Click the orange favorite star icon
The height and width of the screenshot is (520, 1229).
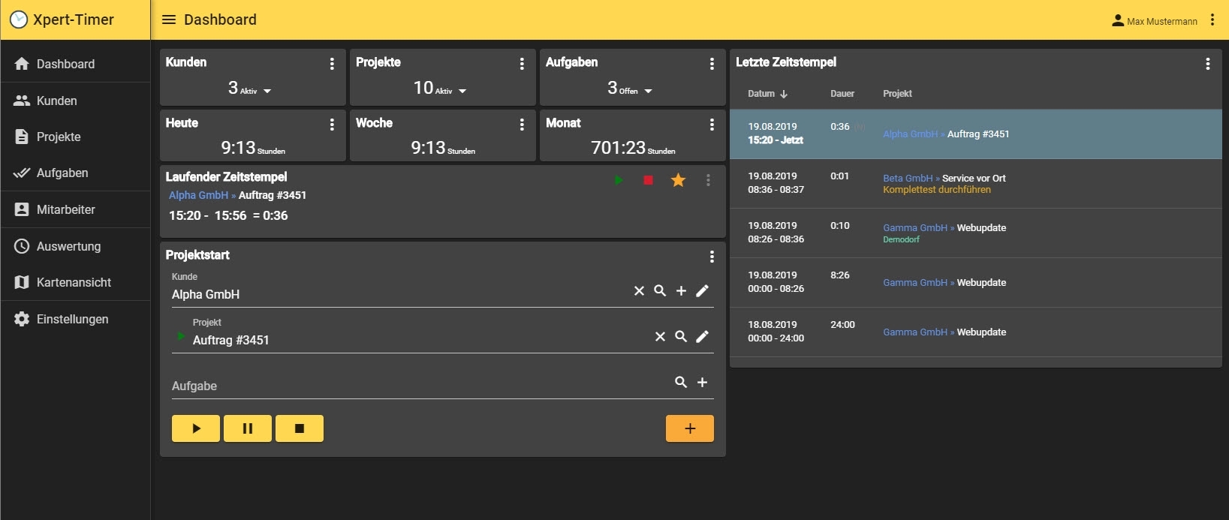[x=678, y=180]
